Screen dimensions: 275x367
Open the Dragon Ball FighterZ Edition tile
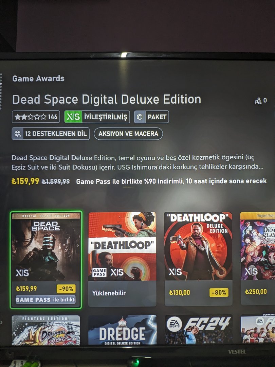tap(46, 330)
